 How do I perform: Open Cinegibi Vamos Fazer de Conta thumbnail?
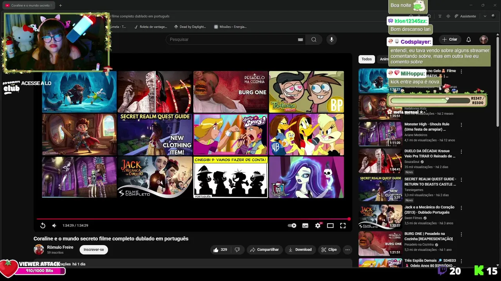(231, 177)
